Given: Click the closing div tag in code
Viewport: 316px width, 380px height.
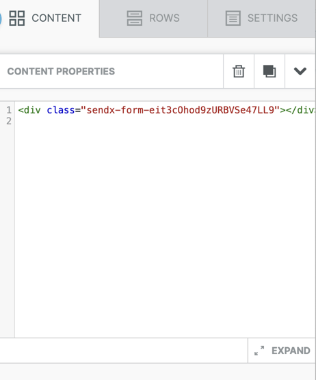Looking at the screenshot, I should 300,110.
